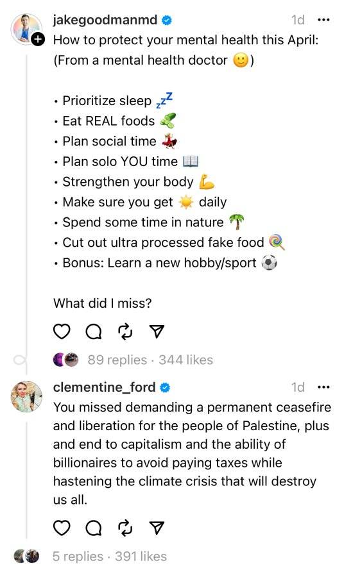Show the 5 replies under clementine_ford

coord(78,556)
